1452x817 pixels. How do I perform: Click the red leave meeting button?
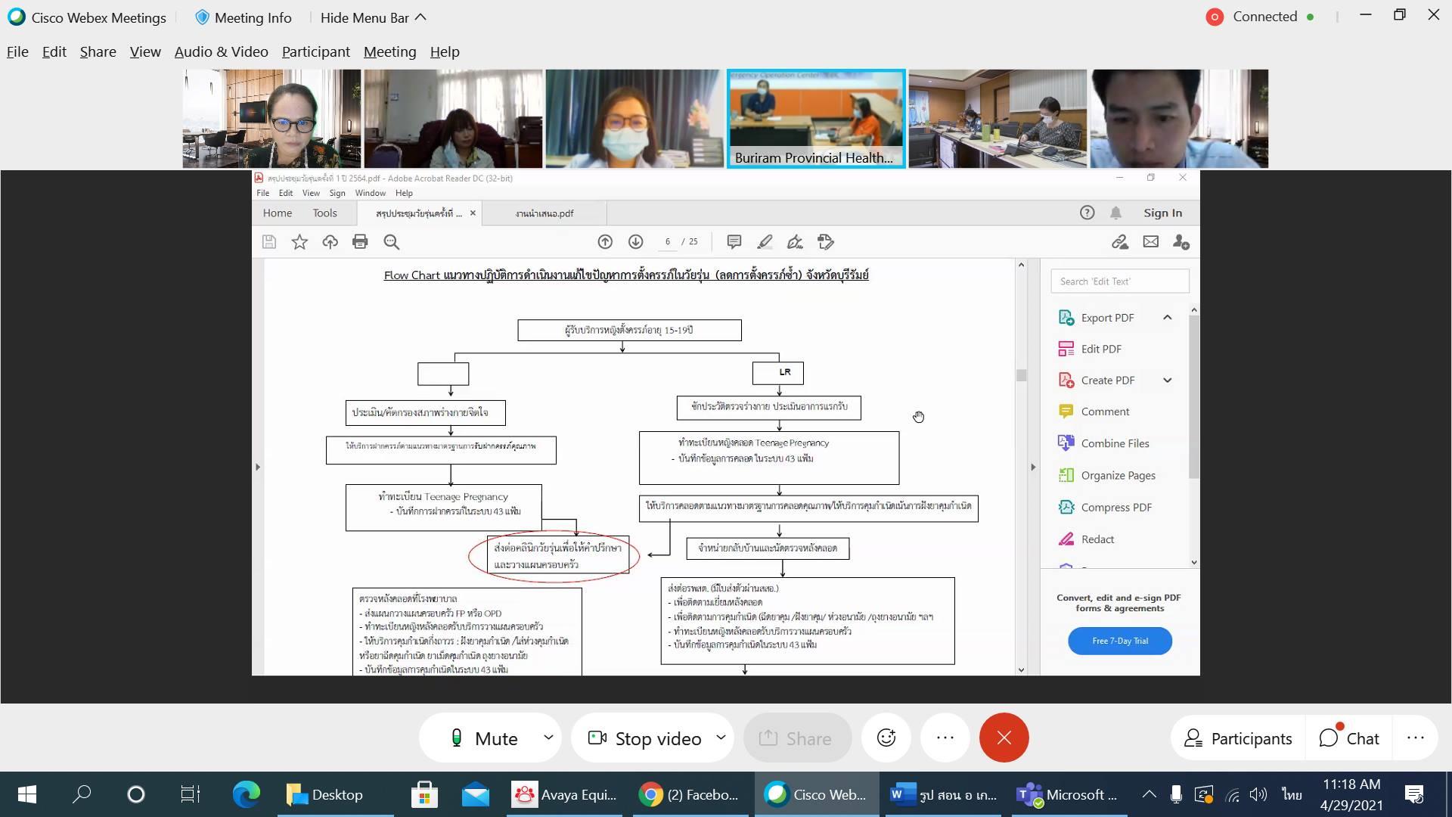coord(1004,738)
